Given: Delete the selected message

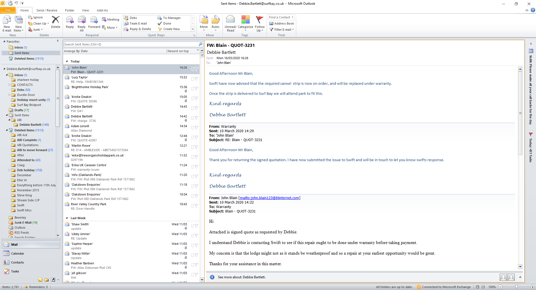Looking at the screenshot, I should click(x=56, y=22).
